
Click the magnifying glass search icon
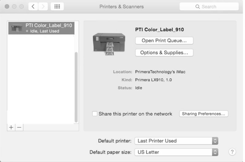[198, 6]
